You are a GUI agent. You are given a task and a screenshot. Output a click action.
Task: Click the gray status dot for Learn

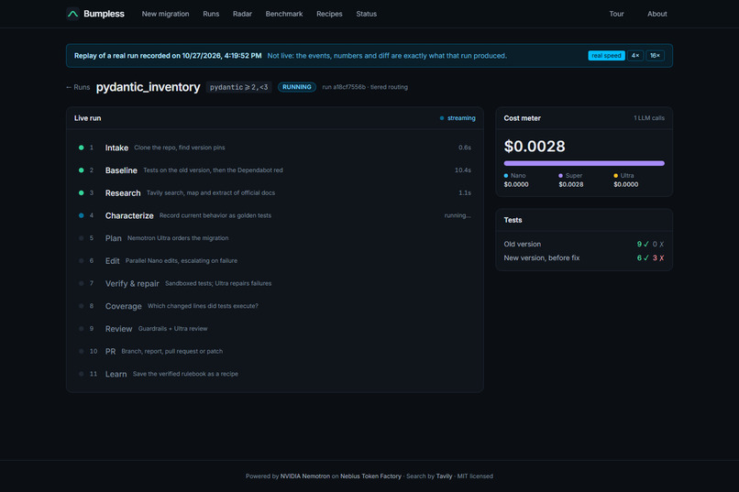[81, 374]
